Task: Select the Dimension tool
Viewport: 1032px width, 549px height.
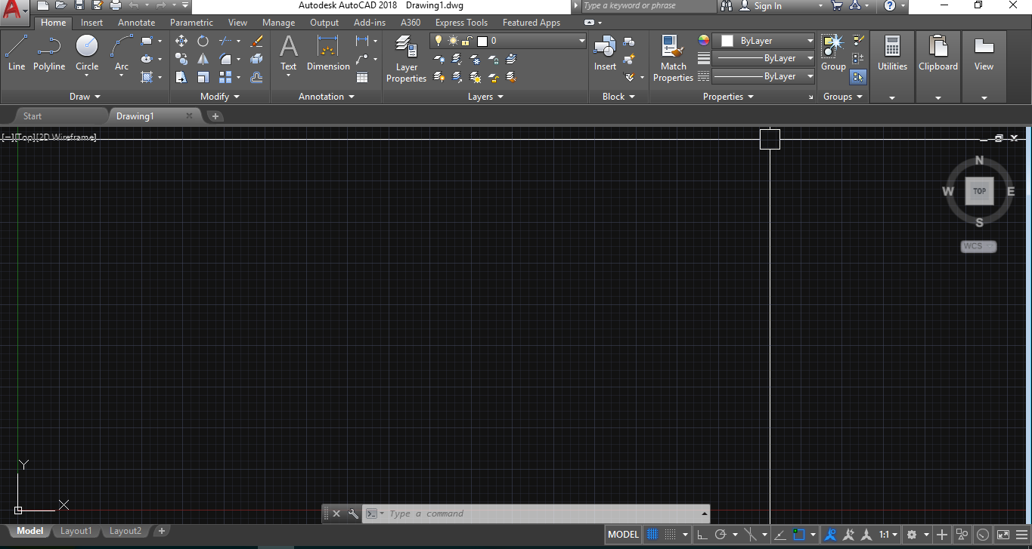Action: coord(328,53)
